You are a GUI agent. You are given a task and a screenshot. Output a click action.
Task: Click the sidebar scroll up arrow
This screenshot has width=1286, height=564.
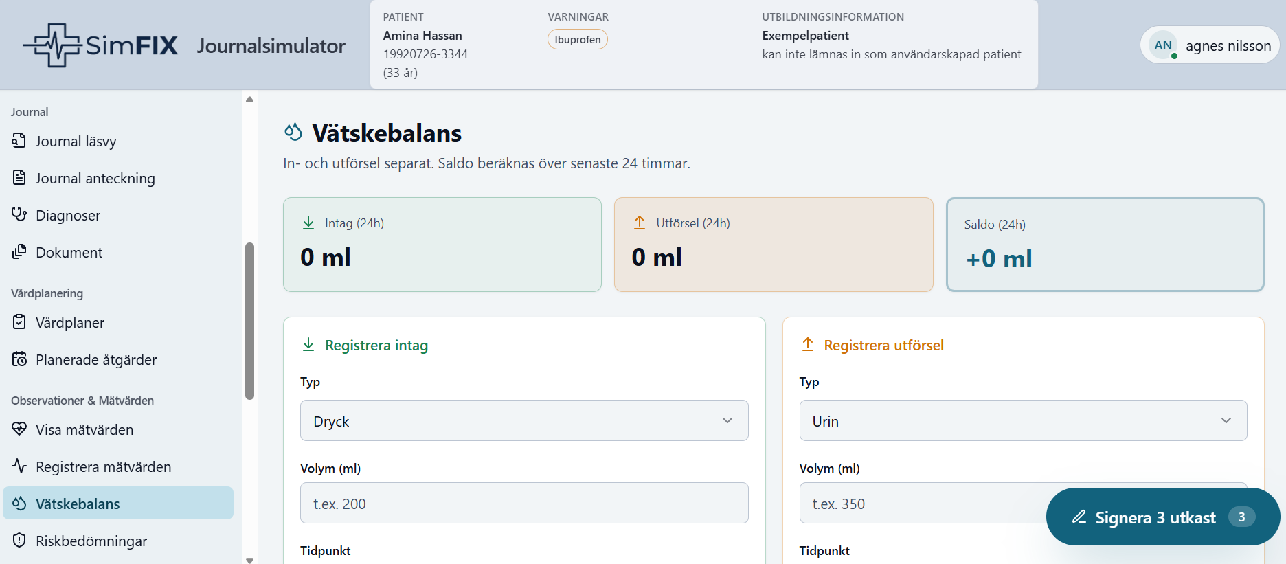click(x=249, y=100)
